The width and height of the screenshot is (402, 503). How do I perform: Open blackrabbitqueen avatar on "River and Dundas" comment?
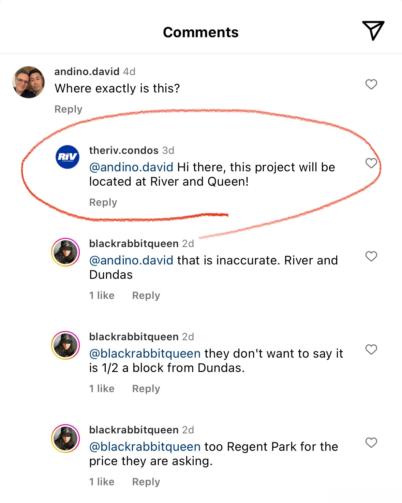65,252
